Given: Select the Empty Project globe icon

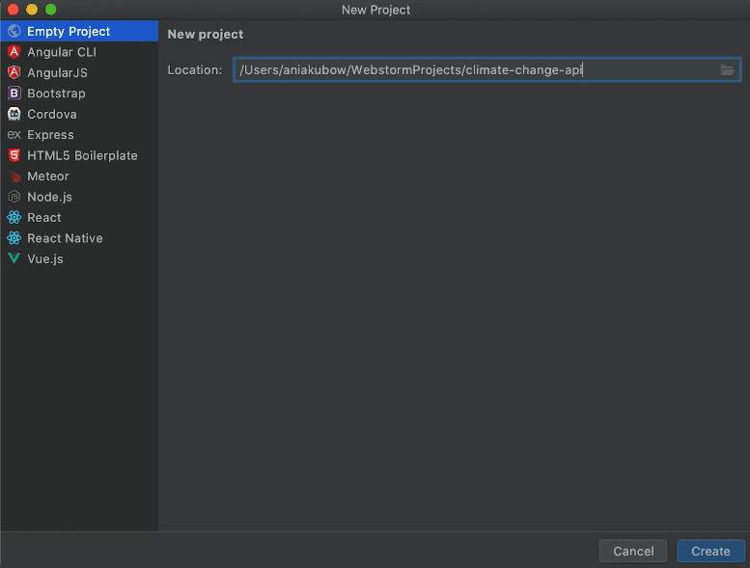Looking at the screenshot, I should coord(14,31).
